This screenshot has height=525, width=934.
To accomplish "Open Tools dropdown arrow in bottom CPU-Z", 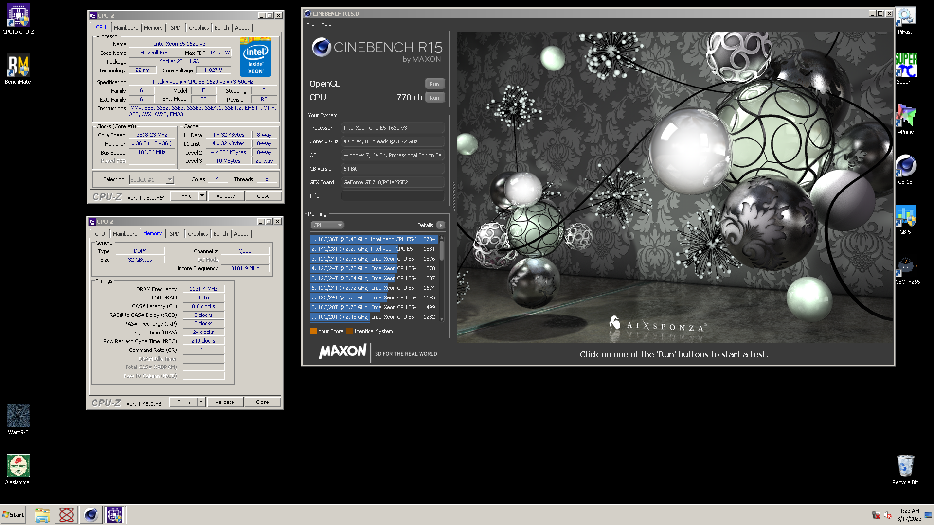I will [x=201, y=402].
